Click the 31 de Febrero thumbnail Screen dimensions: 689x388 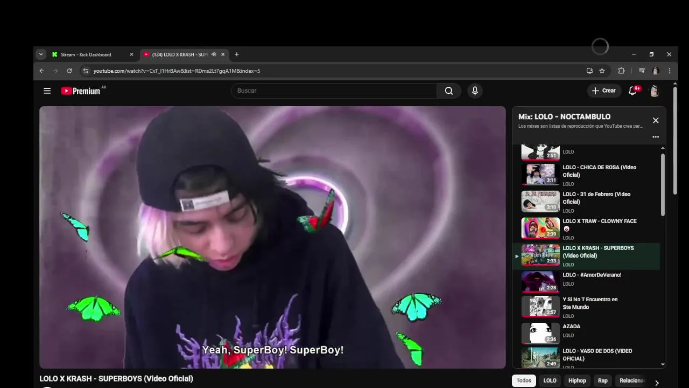[x=540, y=201]
